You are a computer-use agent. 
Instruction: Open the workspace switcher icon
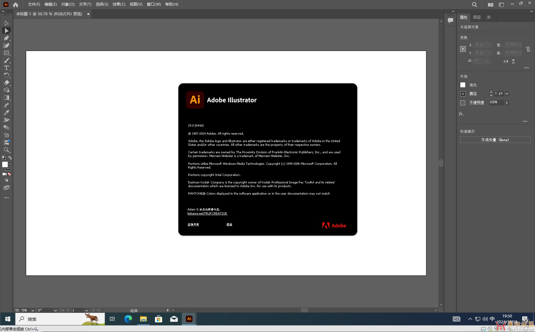501,5
